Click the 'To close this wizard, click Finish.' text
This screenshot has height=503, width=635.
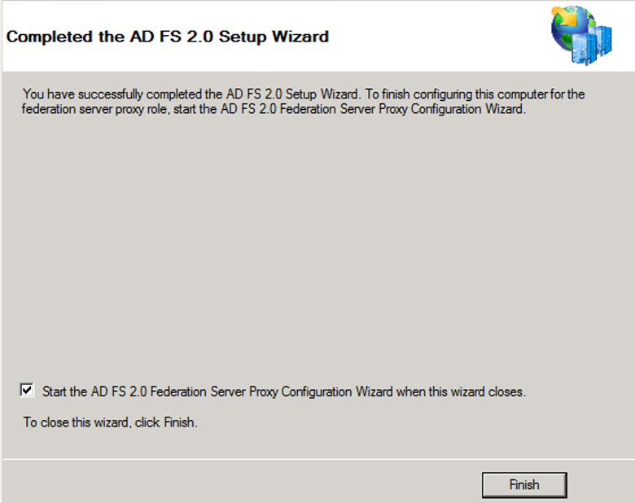(111, 422)
